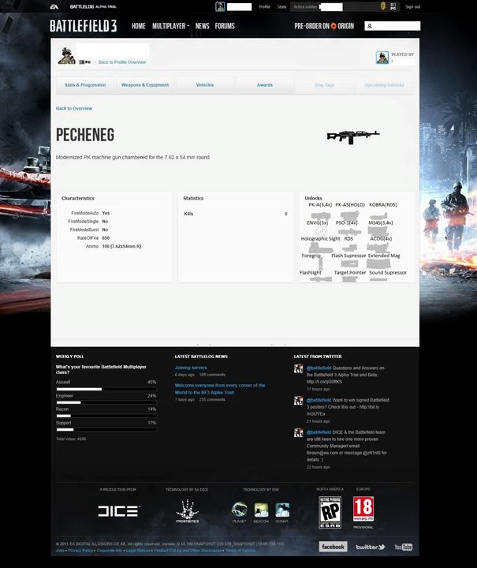
Task: Open Forums in main navigation
Action: click(225, 26)
